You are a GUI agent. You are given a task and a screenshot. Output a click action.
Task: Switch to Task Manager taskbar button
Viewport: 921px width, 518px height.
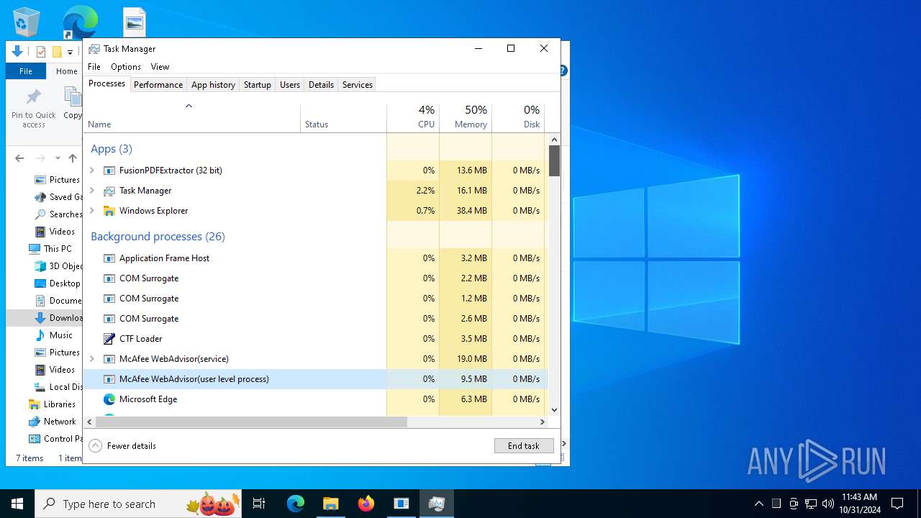tap(436, 504)
